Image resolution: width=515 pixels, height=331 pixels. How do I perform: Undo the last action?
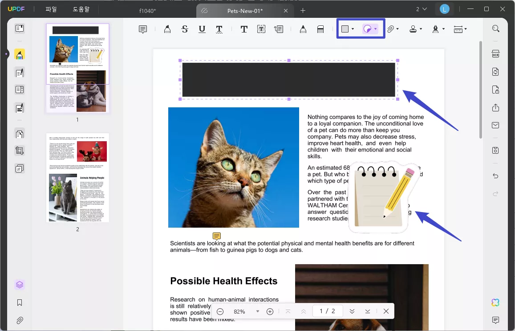point(495,176)
